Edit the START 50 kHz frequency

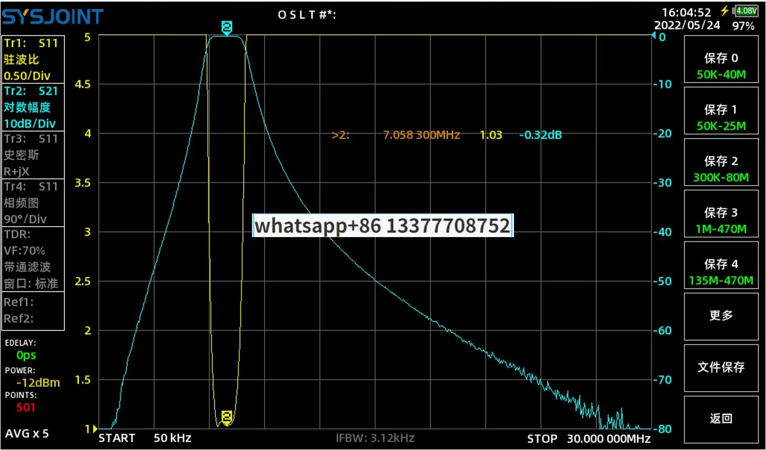(145, 438)
